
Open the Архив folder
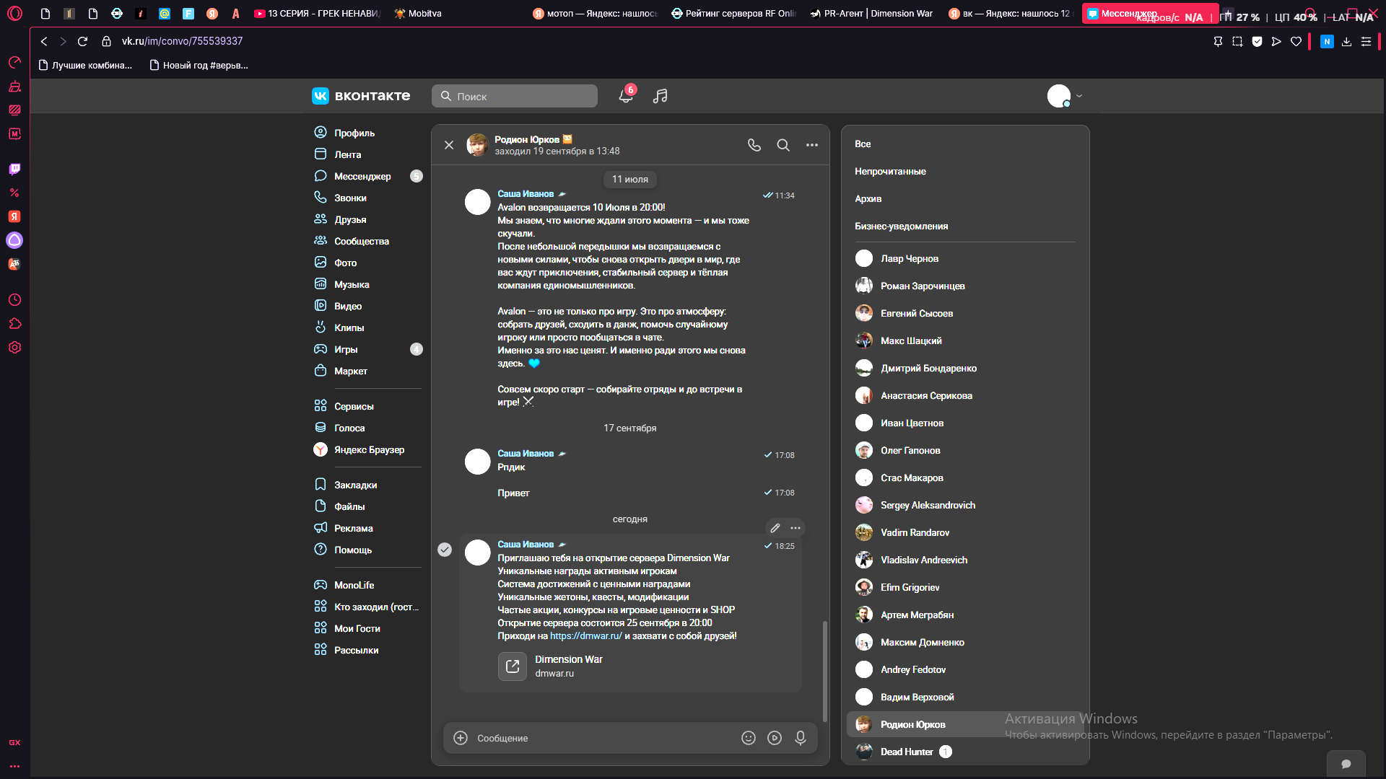click(x=868, y=198)
